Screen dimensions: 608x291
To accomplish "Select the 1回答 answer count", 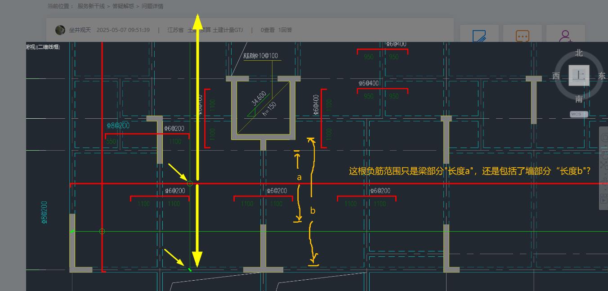I will point(285,30).
